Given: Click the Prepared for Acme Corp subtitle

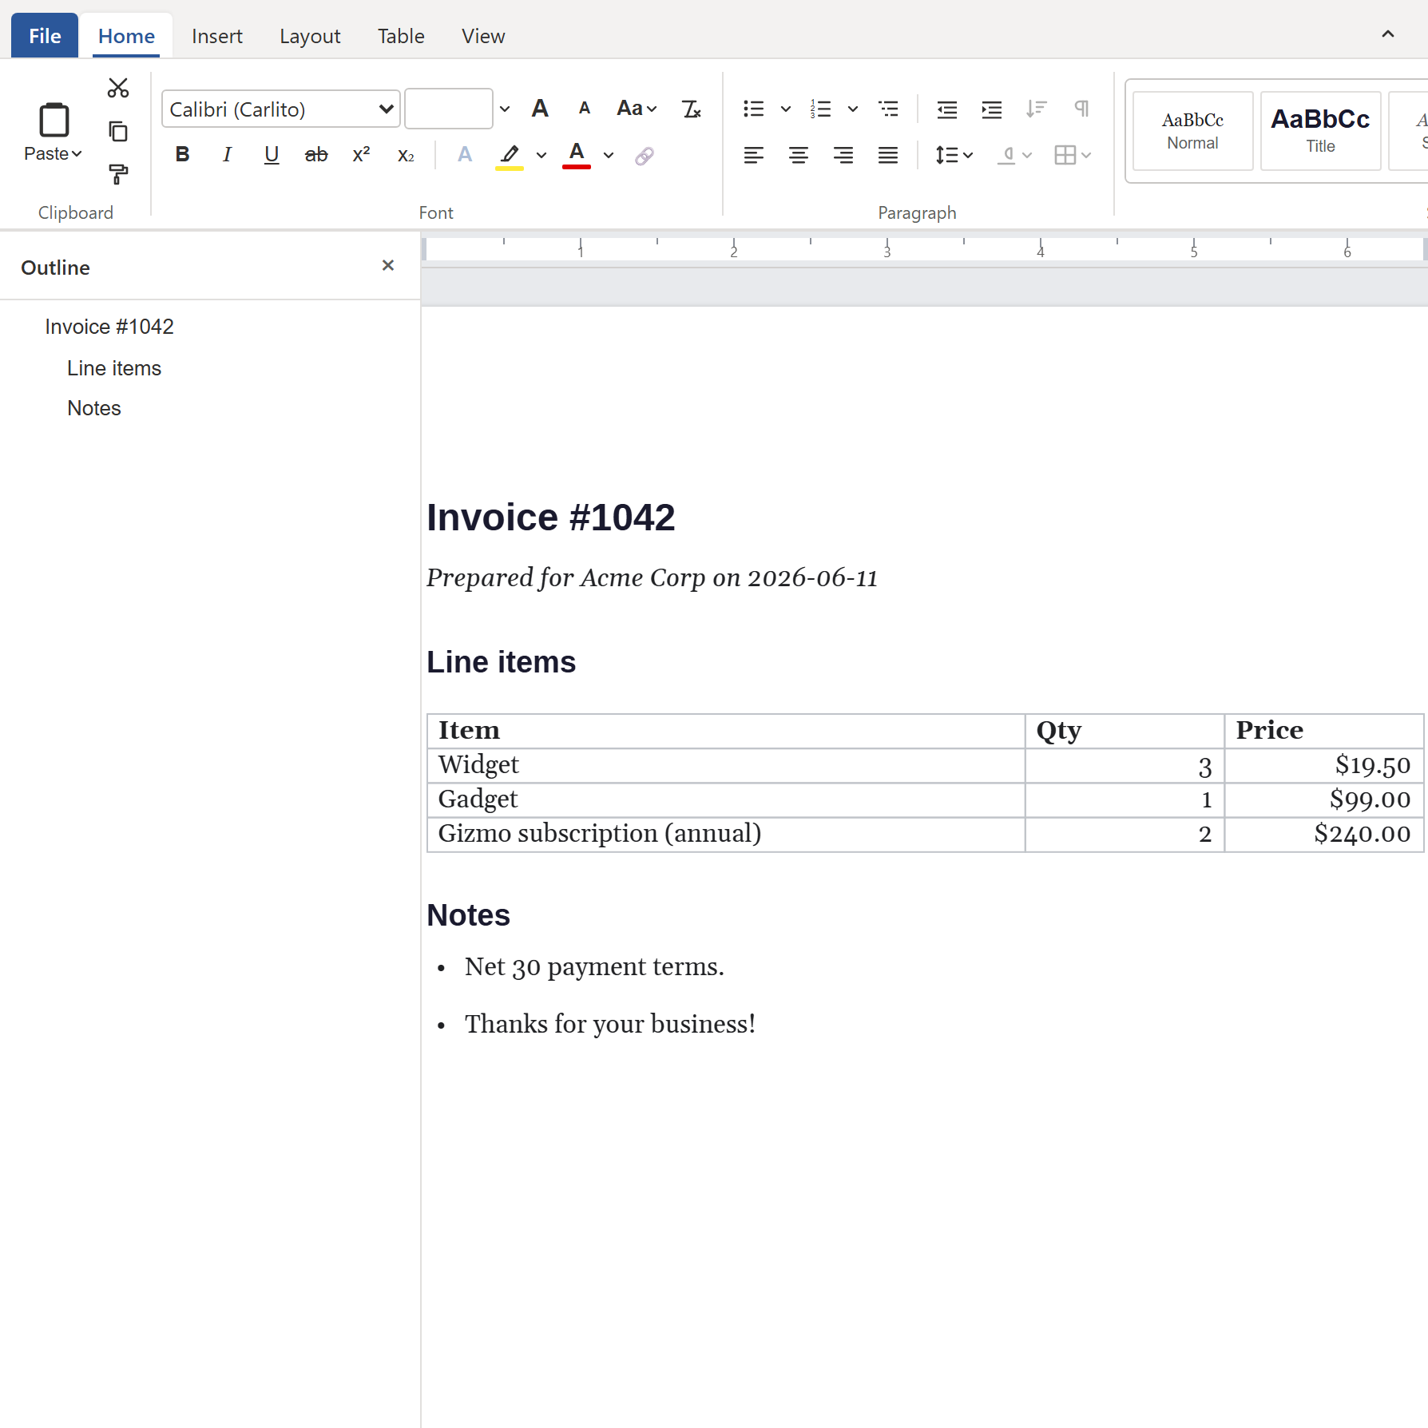Looking at the screenshot, I should point(652,577).
